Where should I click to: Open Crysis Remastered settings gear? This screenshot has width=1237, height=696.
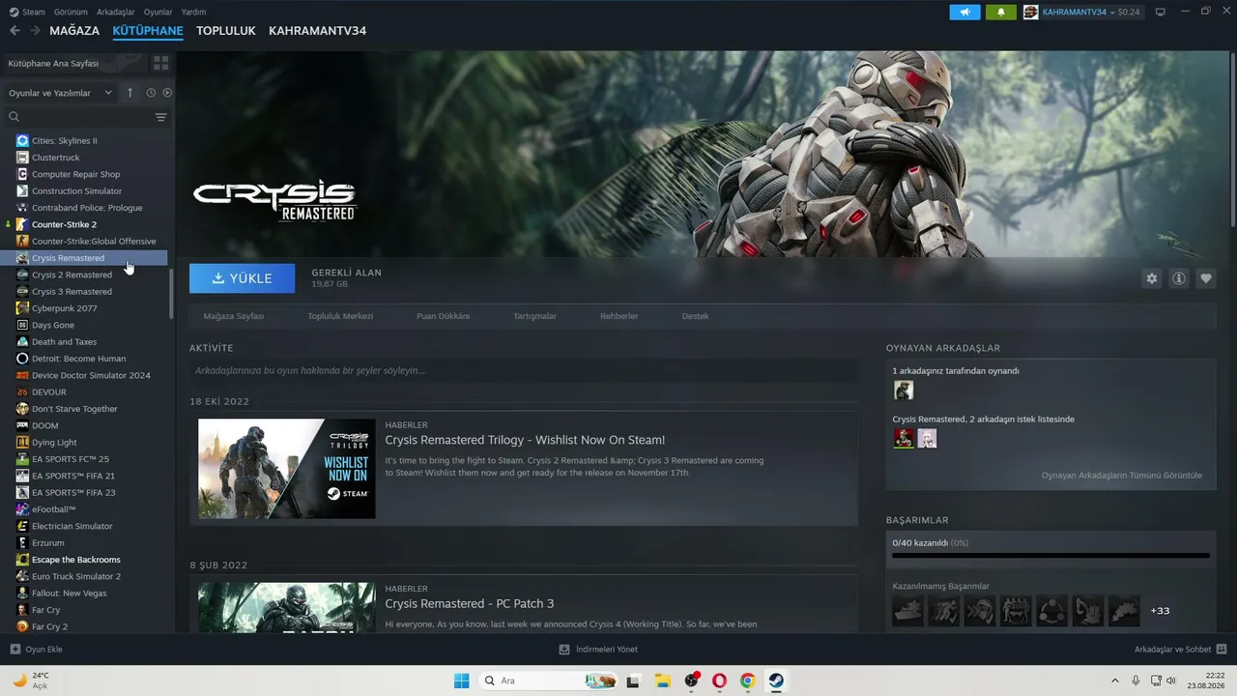[1151, 278]
